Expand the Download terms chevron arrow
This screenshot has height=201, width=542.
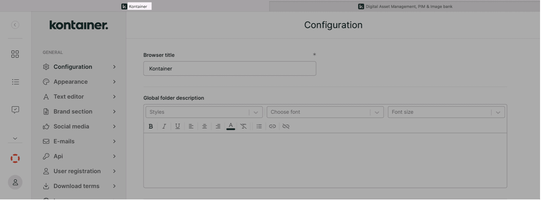coord(115,186)
